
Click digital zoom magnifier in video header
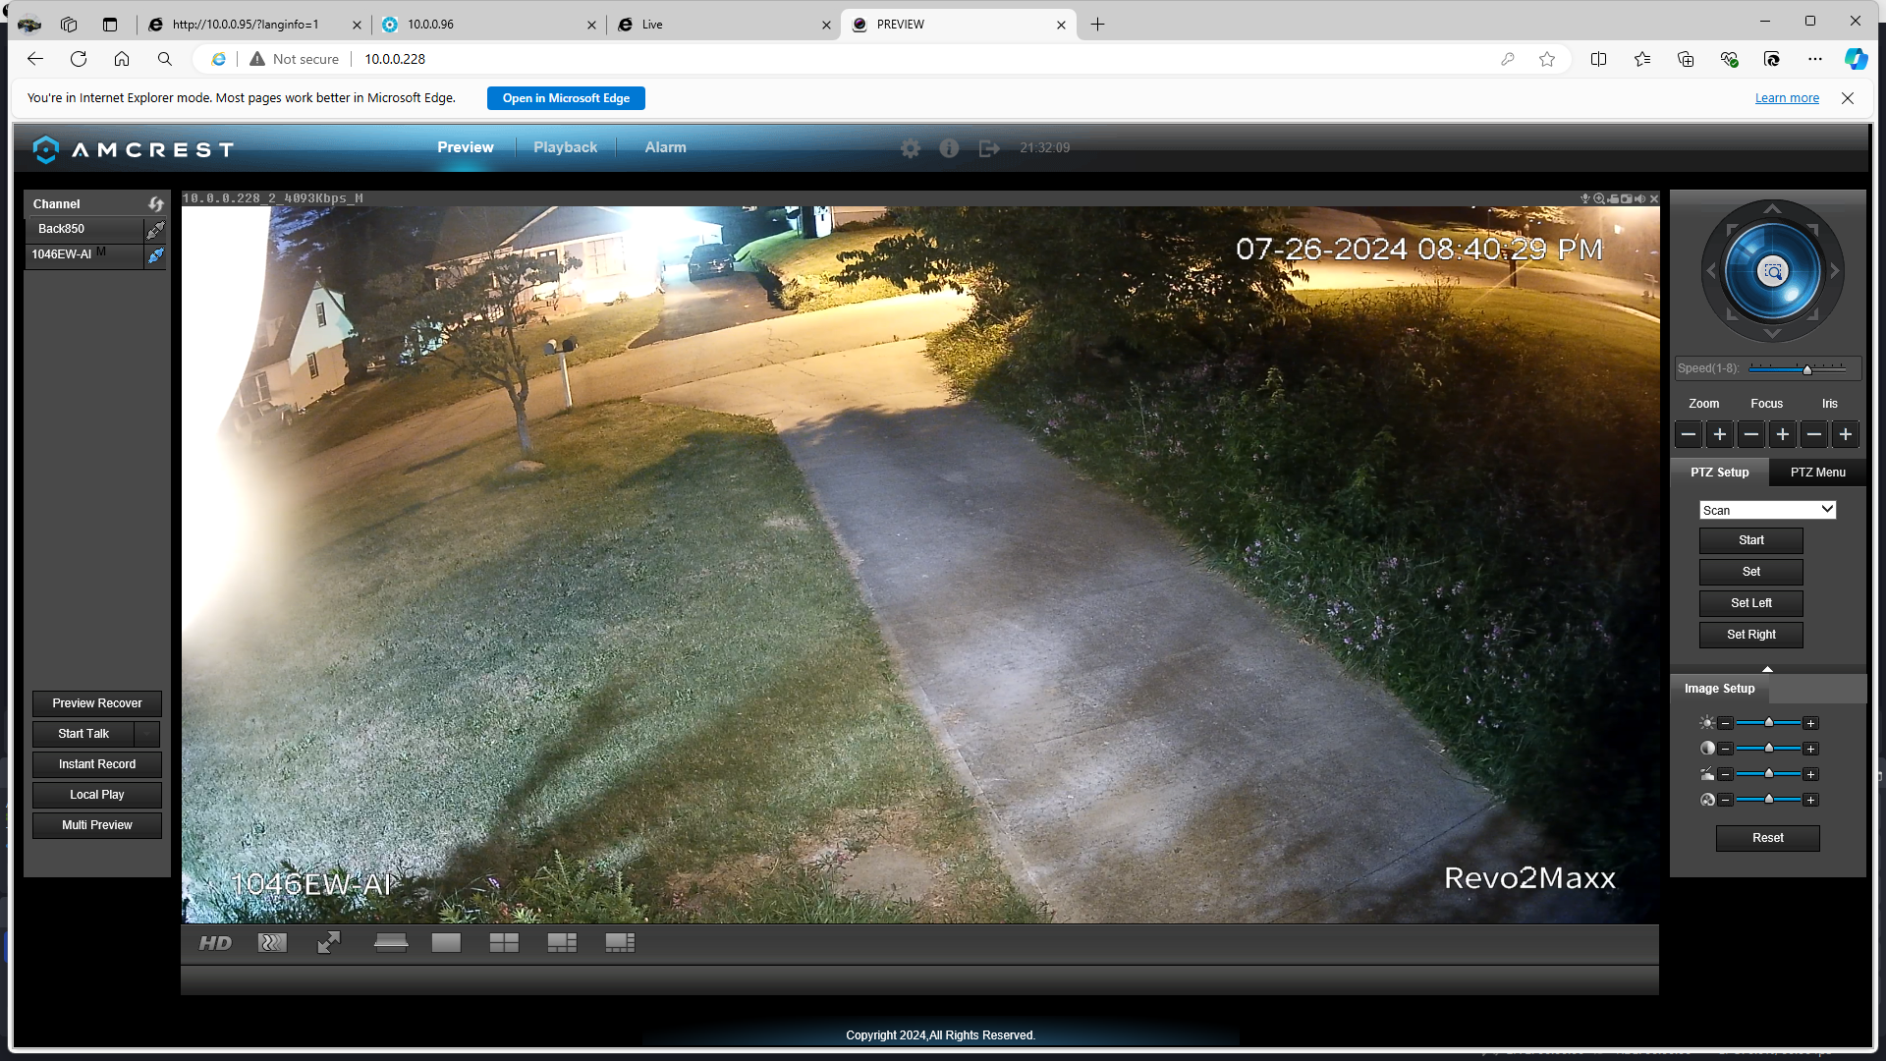1599,198
